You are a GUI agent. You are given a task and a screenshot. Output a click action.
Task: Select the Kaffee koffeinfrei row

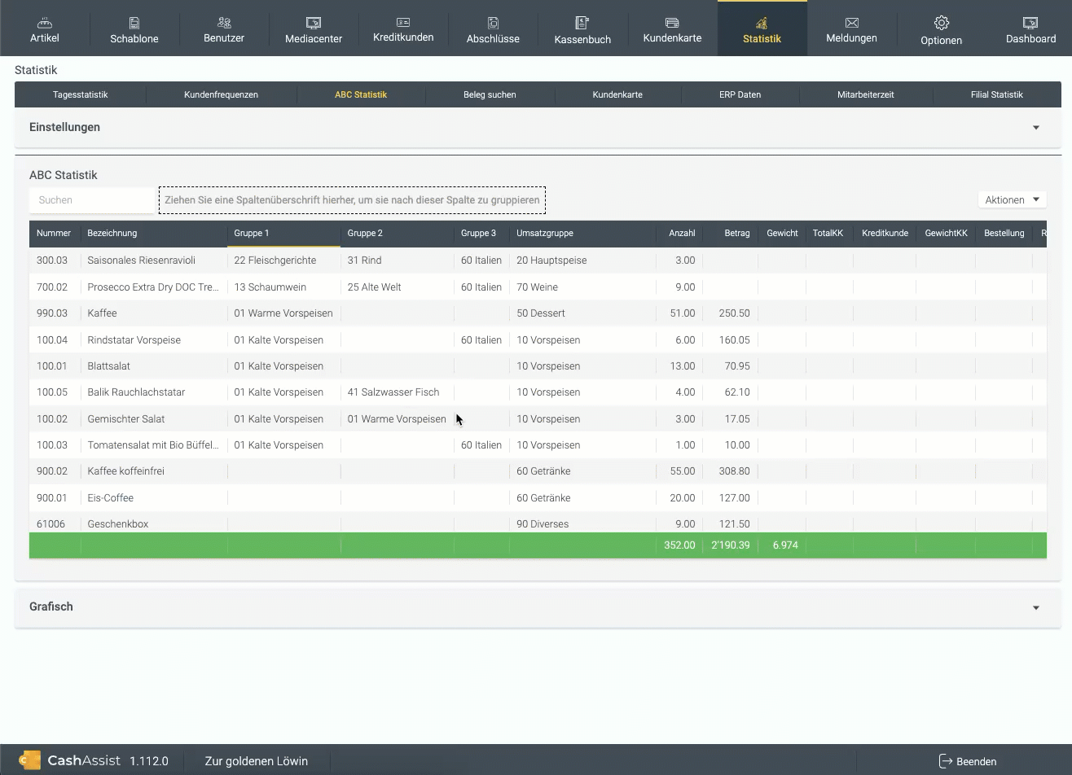[538, 471]
